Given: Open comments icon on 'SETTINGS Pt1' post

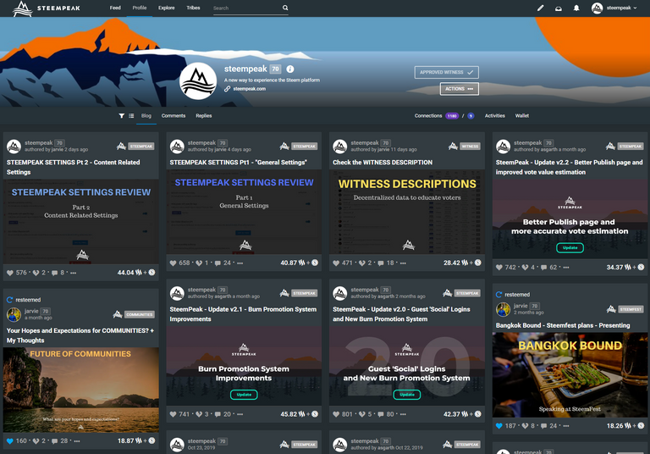Looking at the screenshot, I should (x=218, y=263).
